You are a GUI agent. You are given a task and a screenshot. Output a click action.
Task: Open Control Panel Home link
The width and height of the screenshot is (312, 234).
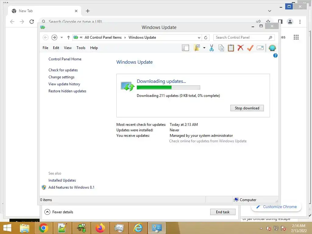(x=65, y=59)
